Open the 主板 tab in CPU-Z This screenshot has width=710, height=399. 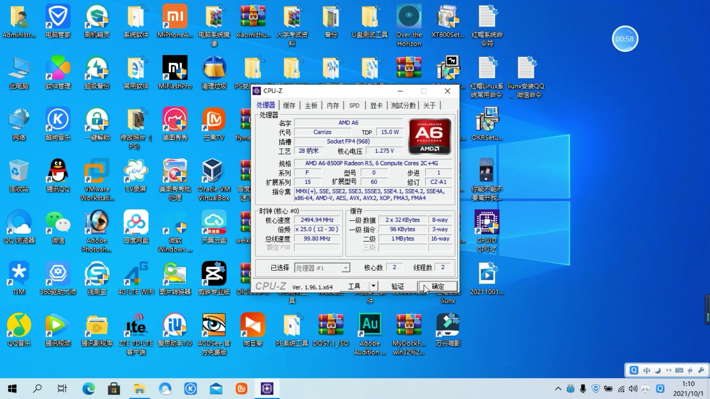click(x=311, y=105)
